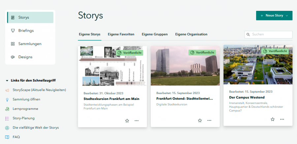Click the Sammlung öffnen lightbulb icon
The image size is (297, 144).
pyautogui.click(x=7, y=99)
